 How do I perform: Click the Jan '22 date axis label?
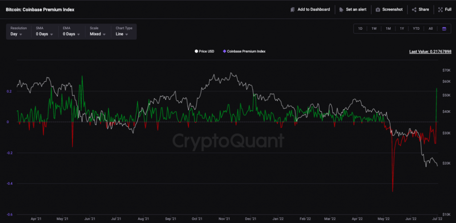278,219
